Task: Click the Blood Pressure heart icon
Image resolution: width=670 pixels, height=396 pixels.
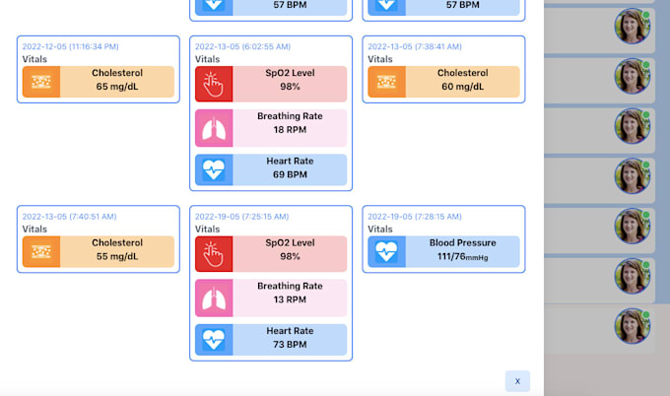Action: [386, 251]
